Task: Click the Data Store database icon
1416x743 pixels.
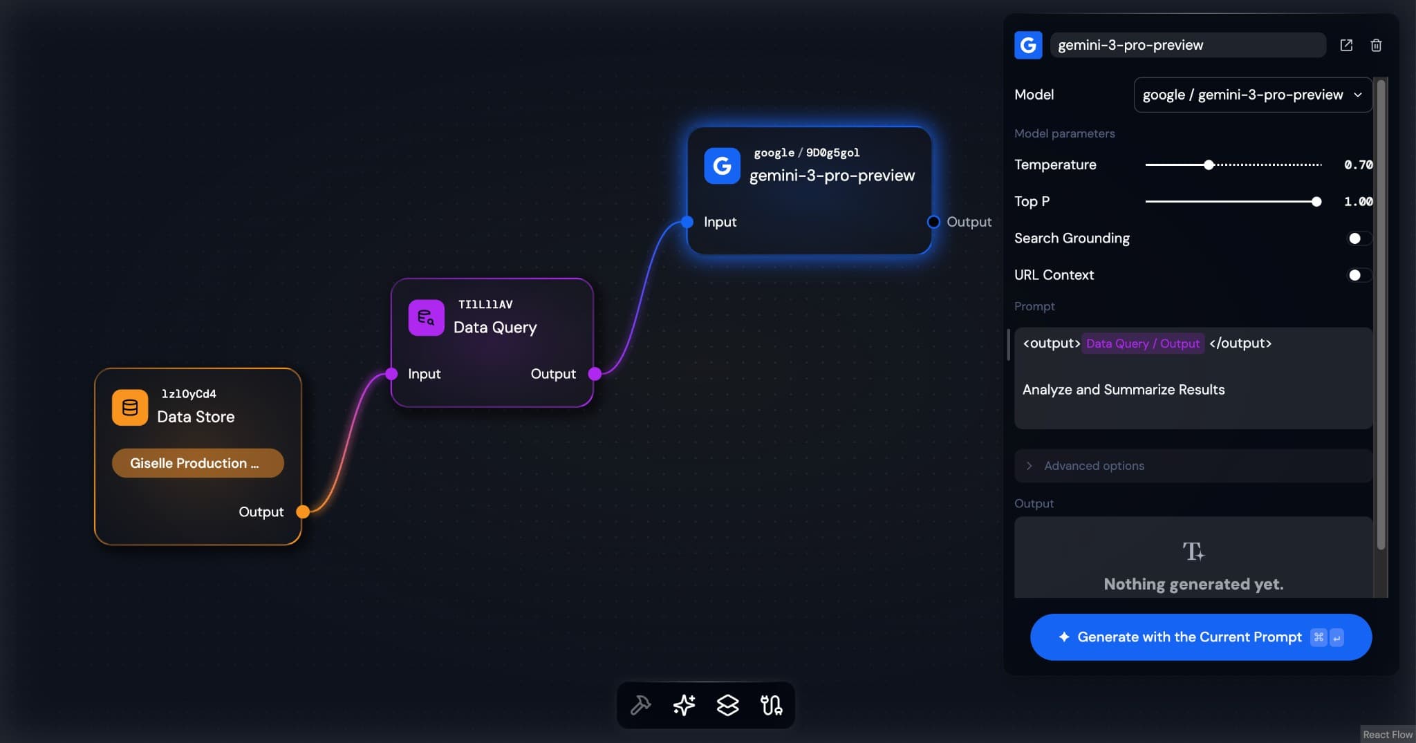Action: 130,408
